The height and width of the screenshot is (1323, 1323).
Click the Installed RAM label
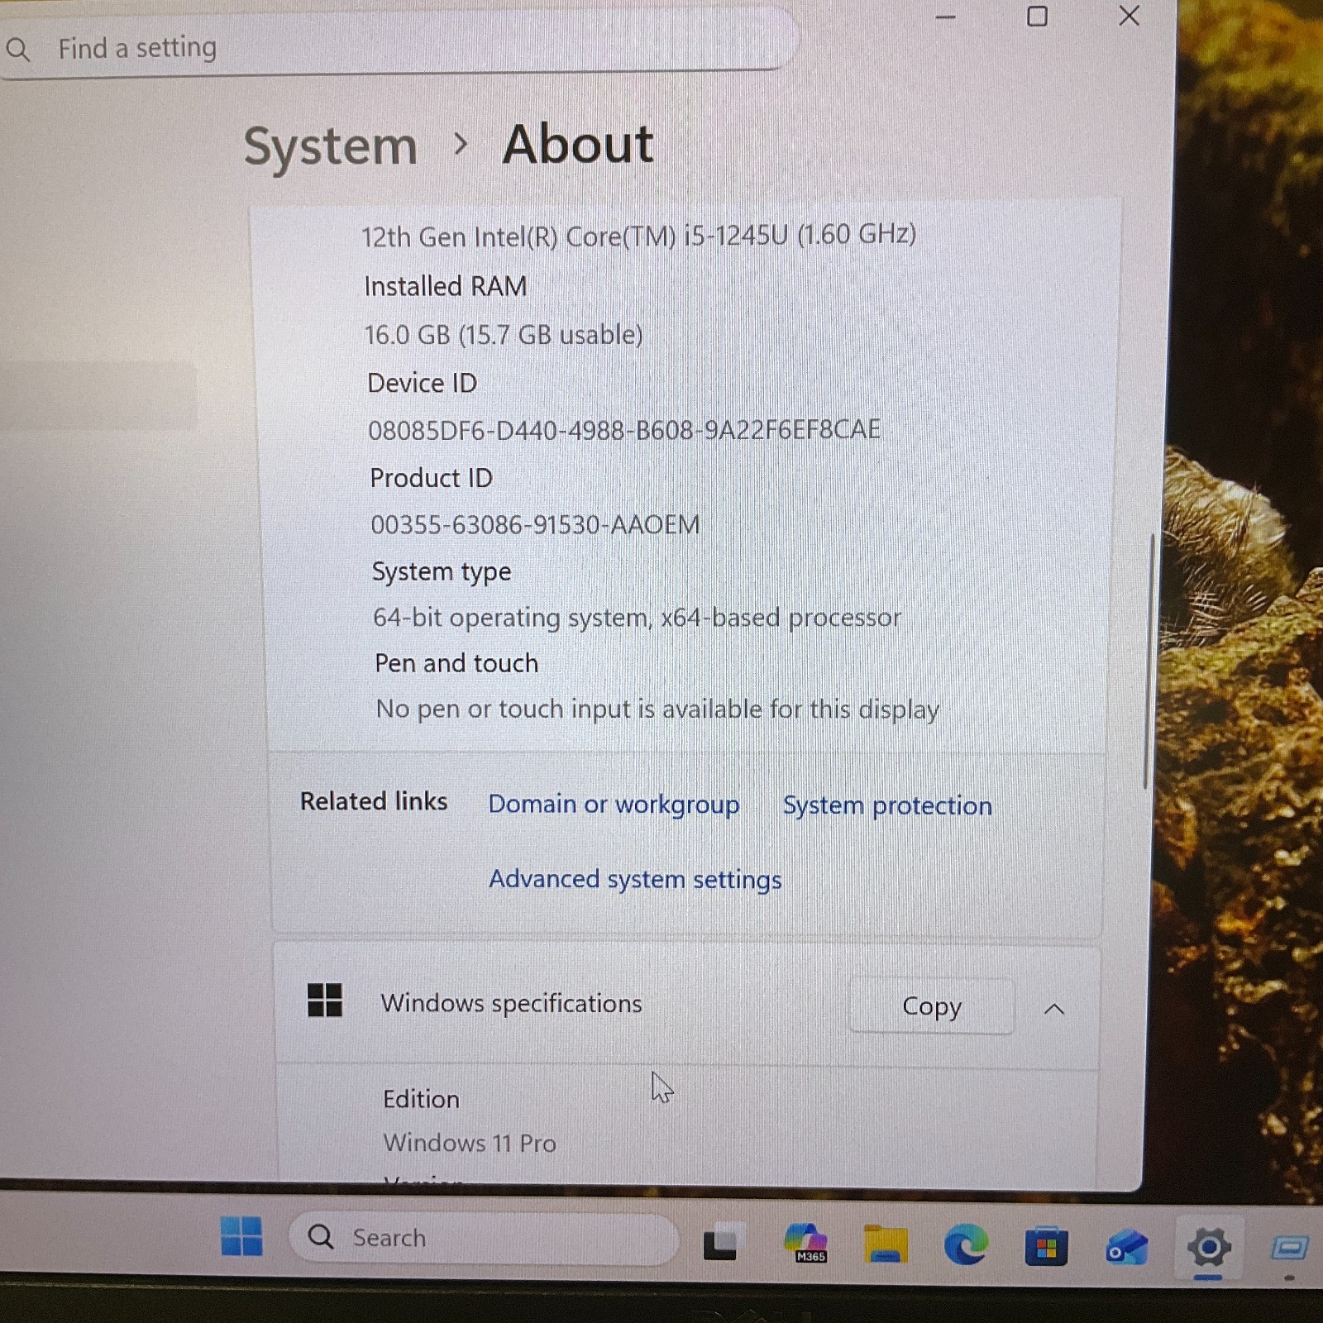tap(446, 286)
